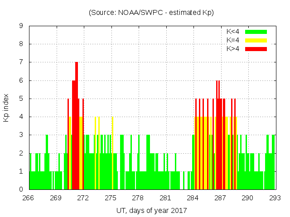Click the vertical Kp index axis label
This screenshot has width=290, height=217.
pos(6,108)
